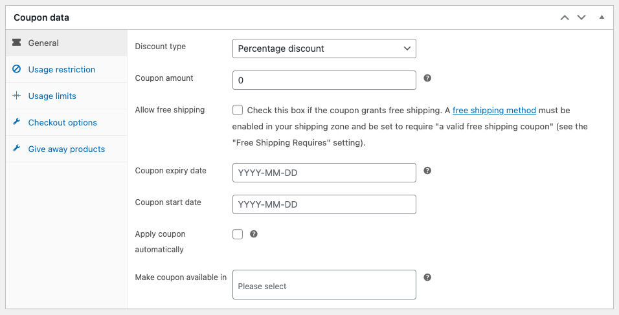Click the Coupon expiry date field
The width and height of the screenshot is (619, 315).
pyautogui.click(x=324, y=173)
